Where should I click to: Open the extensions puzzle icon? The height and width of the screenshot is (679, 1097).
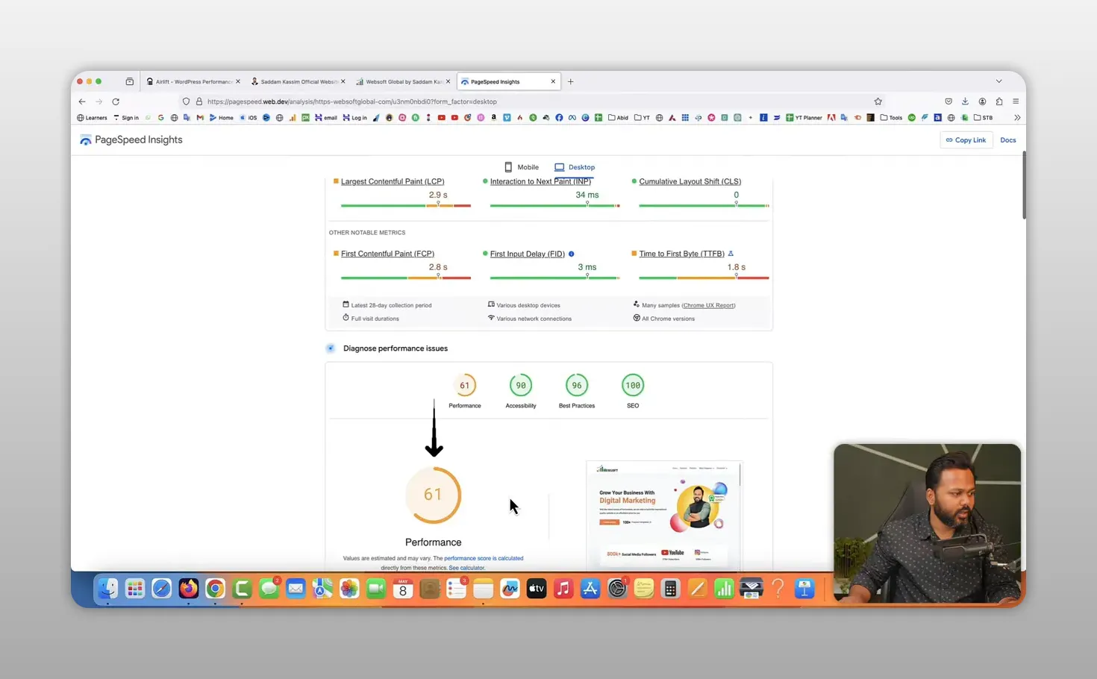pyautogui.click(x=999, y=101)
